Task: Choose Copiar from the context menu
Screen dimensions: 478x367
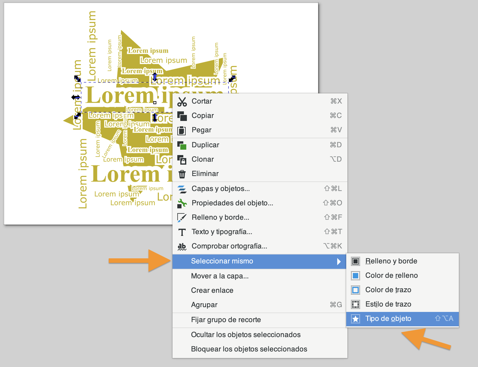Action: [260, 116]
